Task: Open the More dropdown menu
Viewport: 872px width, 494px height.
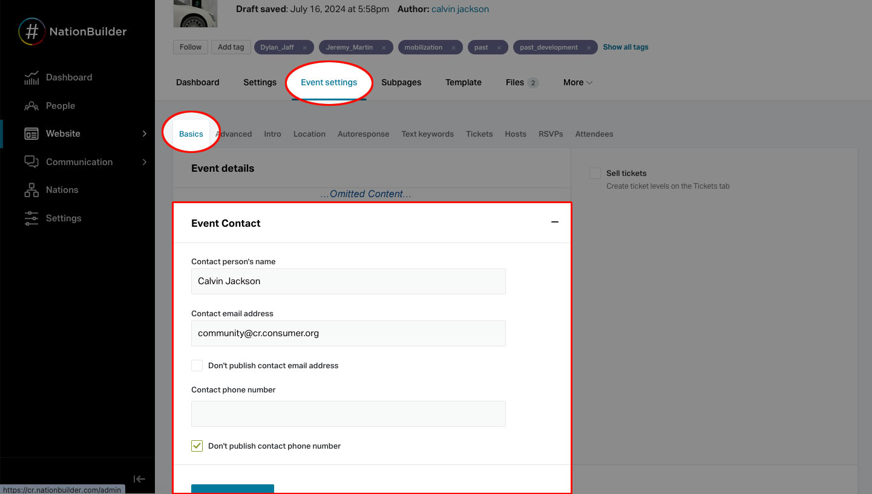Action: click(x=577, y=82)
